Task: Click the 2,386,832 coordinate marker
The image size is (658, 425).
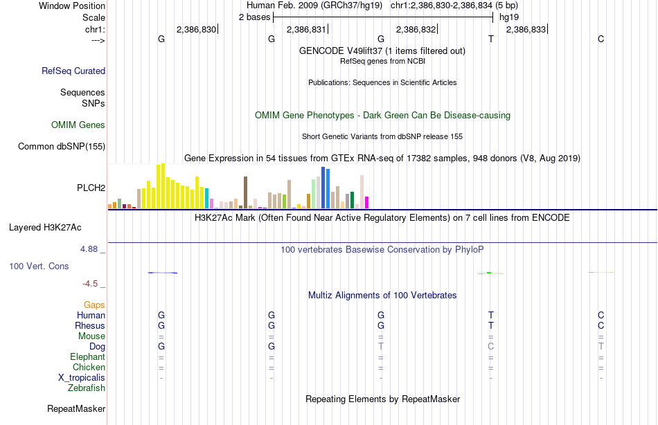Action: (416, 29)
